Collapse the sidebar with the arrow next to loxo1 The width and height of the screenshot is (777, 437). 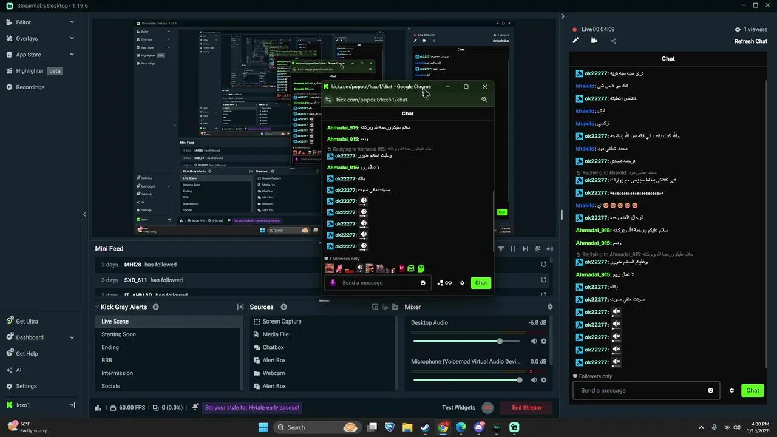pos(72,405)
